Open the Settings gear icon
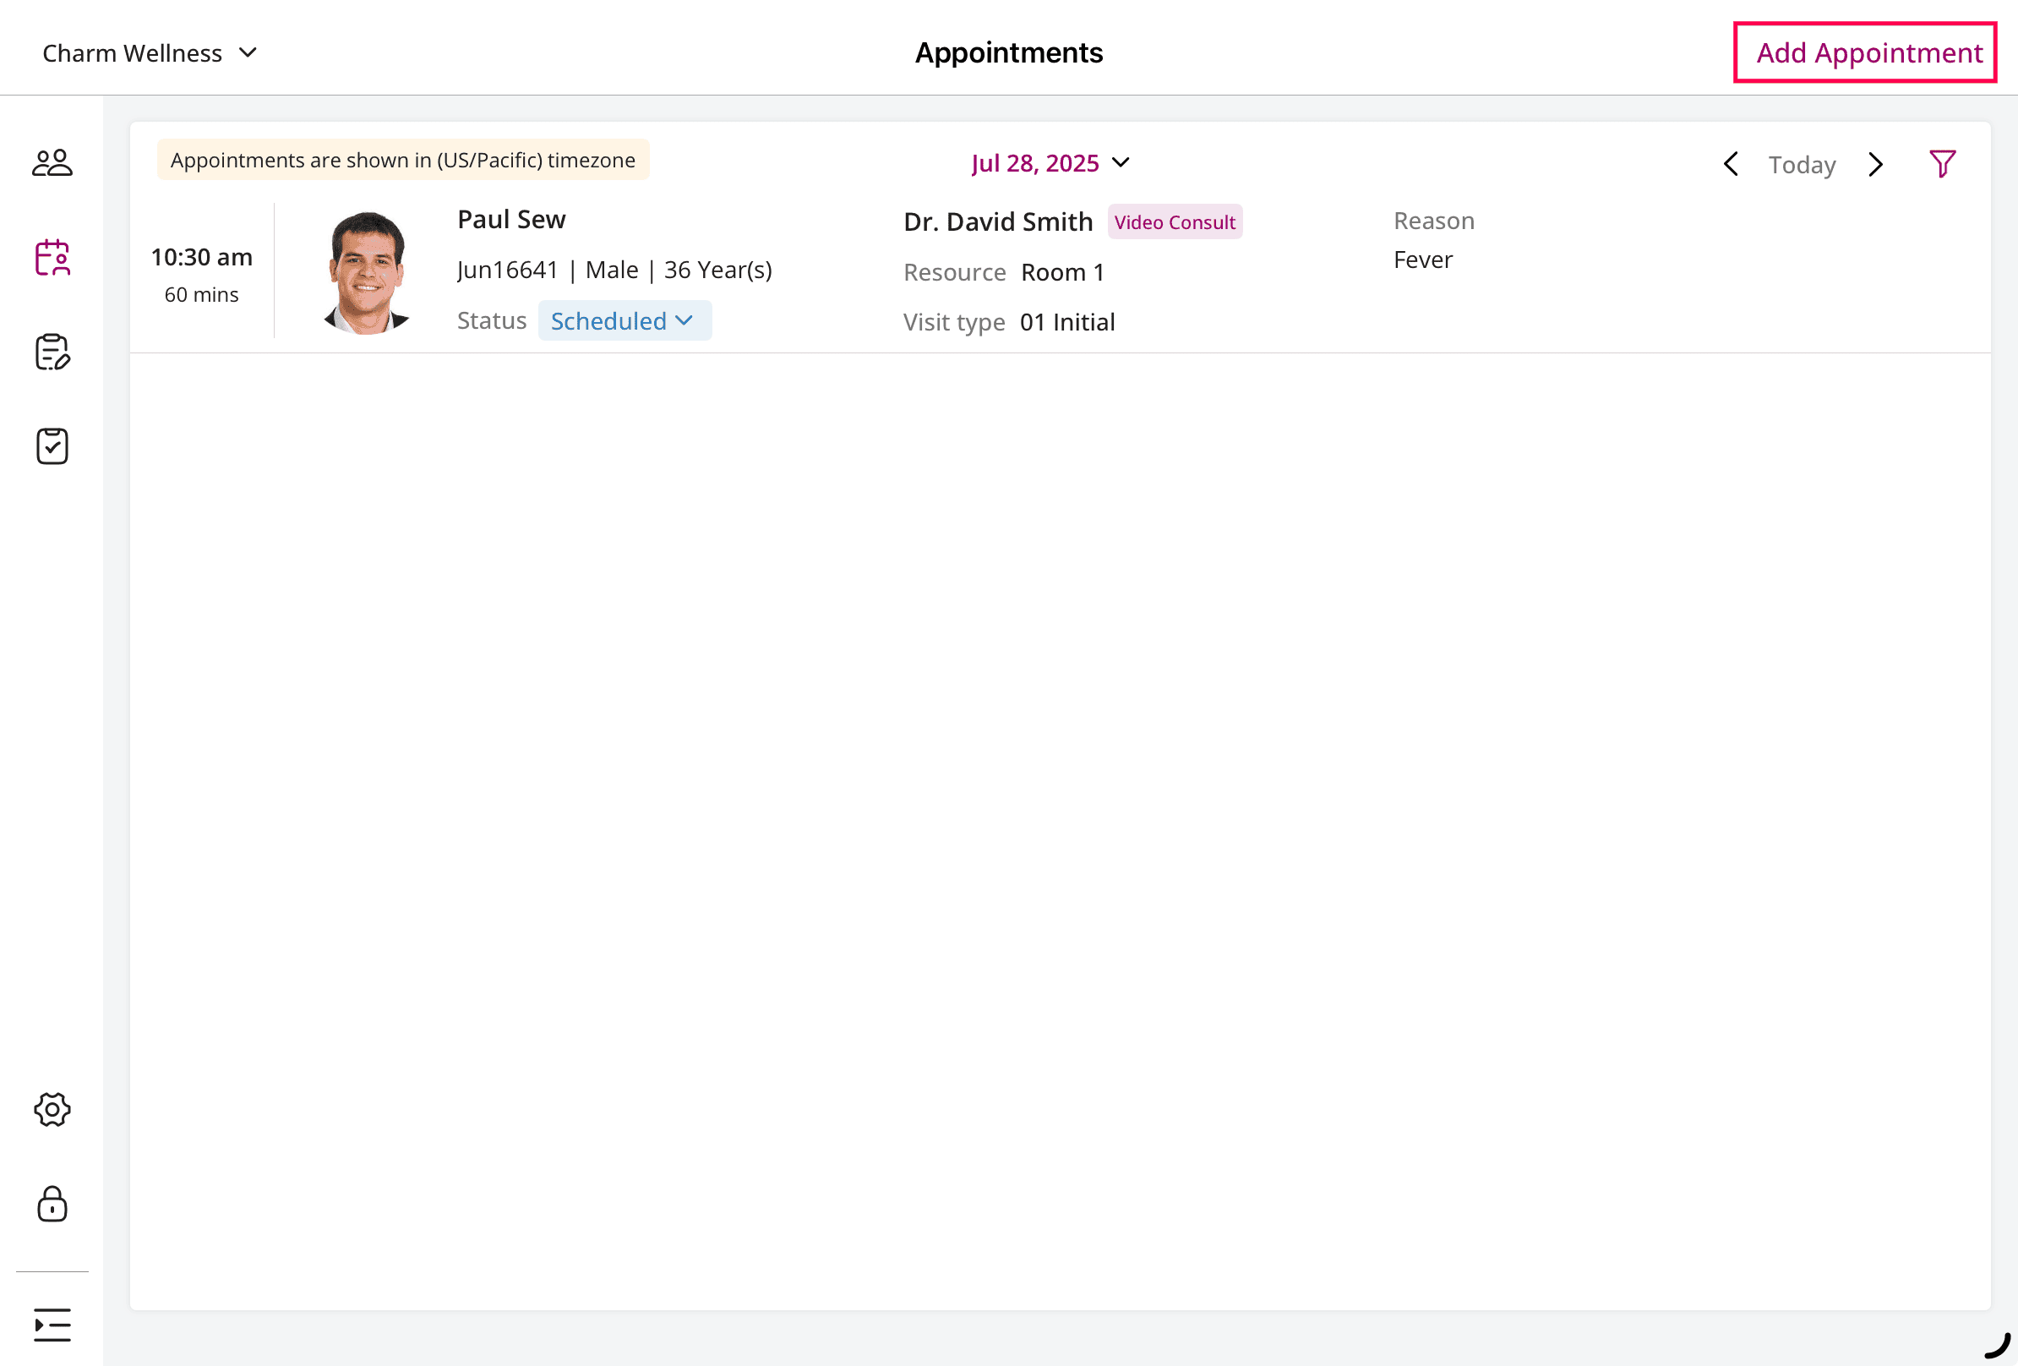 pos(52,1109)
